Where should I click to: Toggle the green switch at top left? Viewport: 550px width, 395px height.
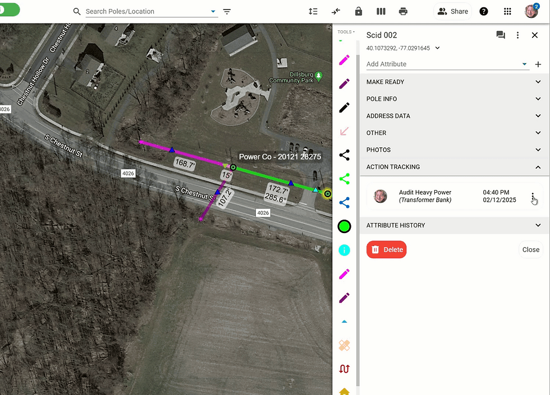point(10,10)
